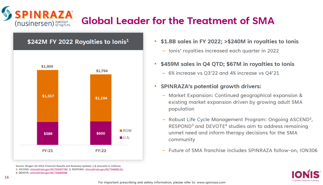Click the $1,794 total label above FY:22
The width and height of the screenshot is (323, 185).
click(x=101, y=71)
